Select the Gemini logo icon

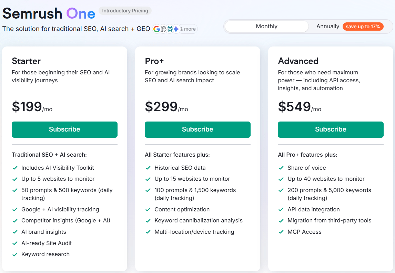[x=176, y=29]
